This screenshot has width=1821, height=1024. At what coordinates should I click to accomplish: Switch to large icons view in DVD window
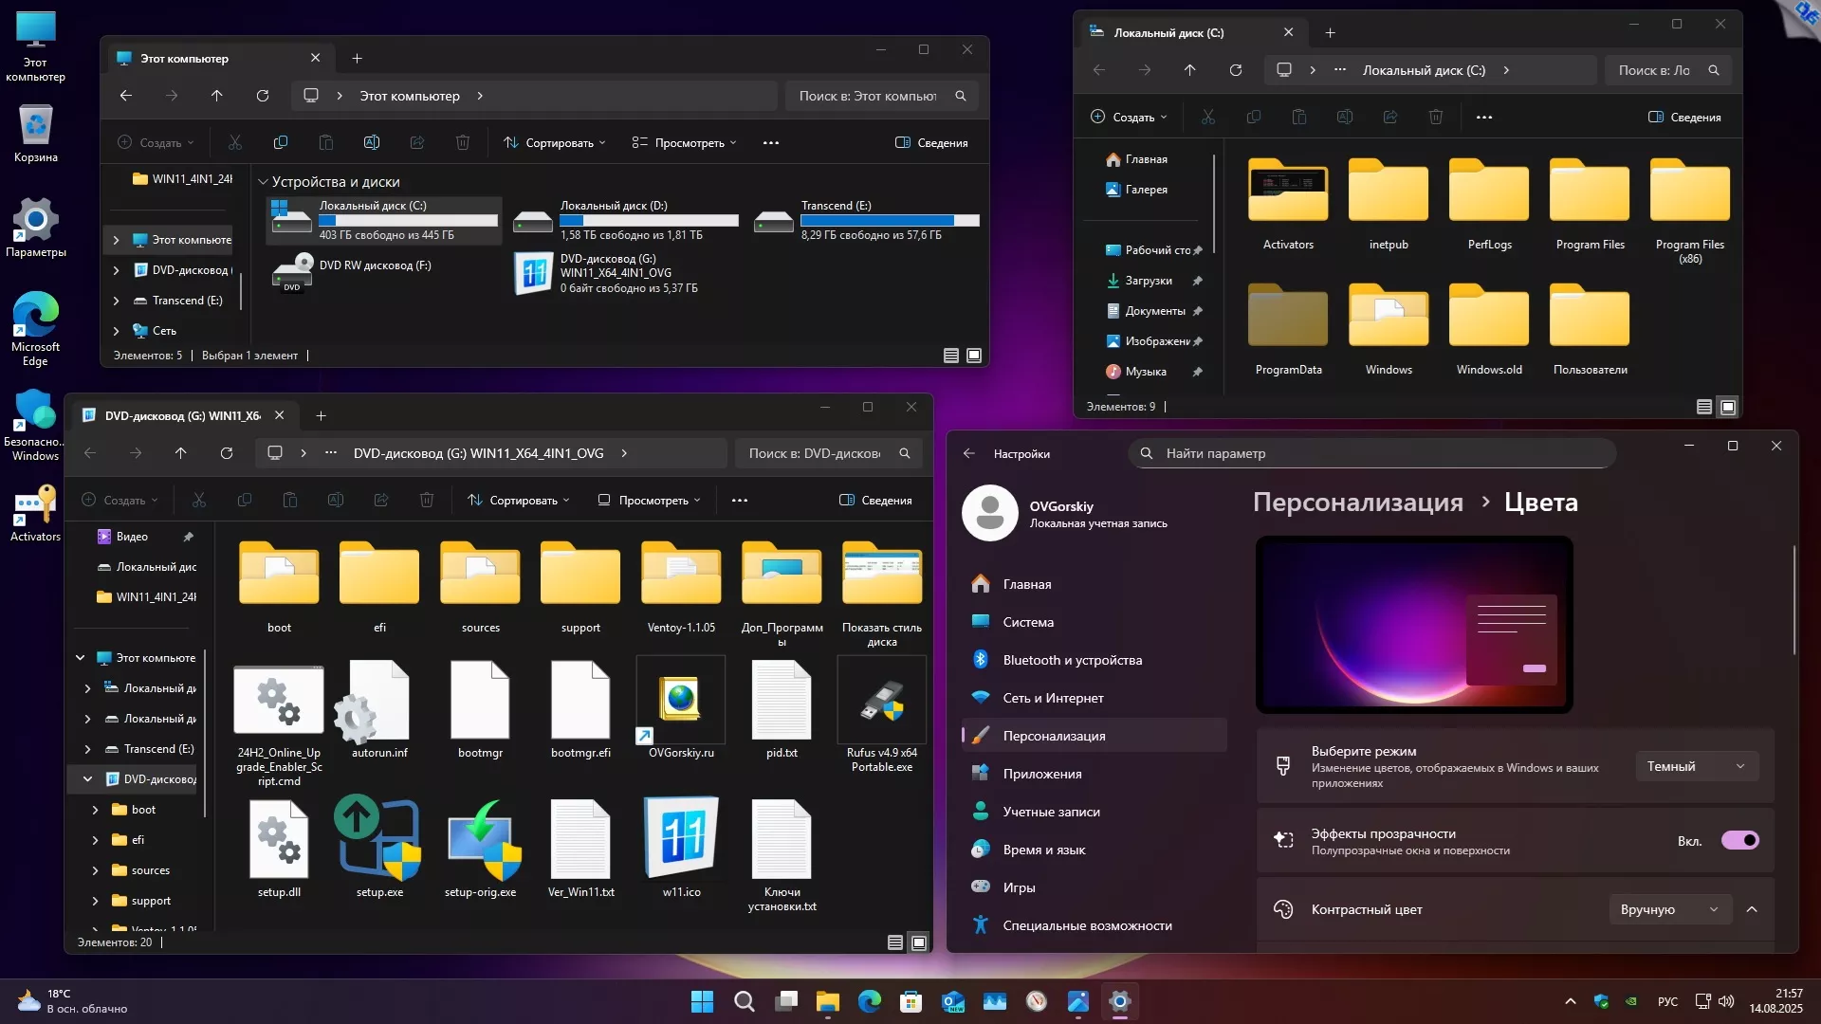point(919,942)
